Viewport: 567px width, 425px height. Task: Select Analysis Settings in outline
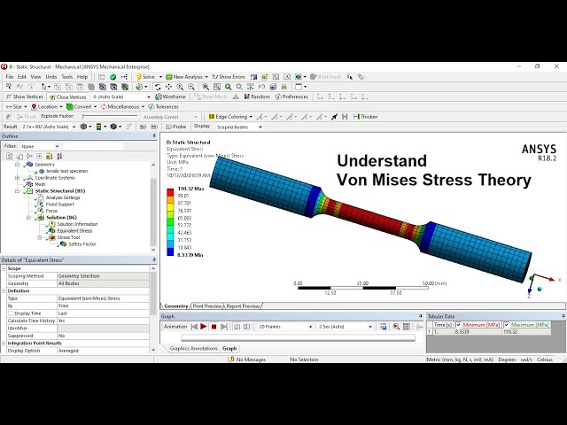click(63, 197)
